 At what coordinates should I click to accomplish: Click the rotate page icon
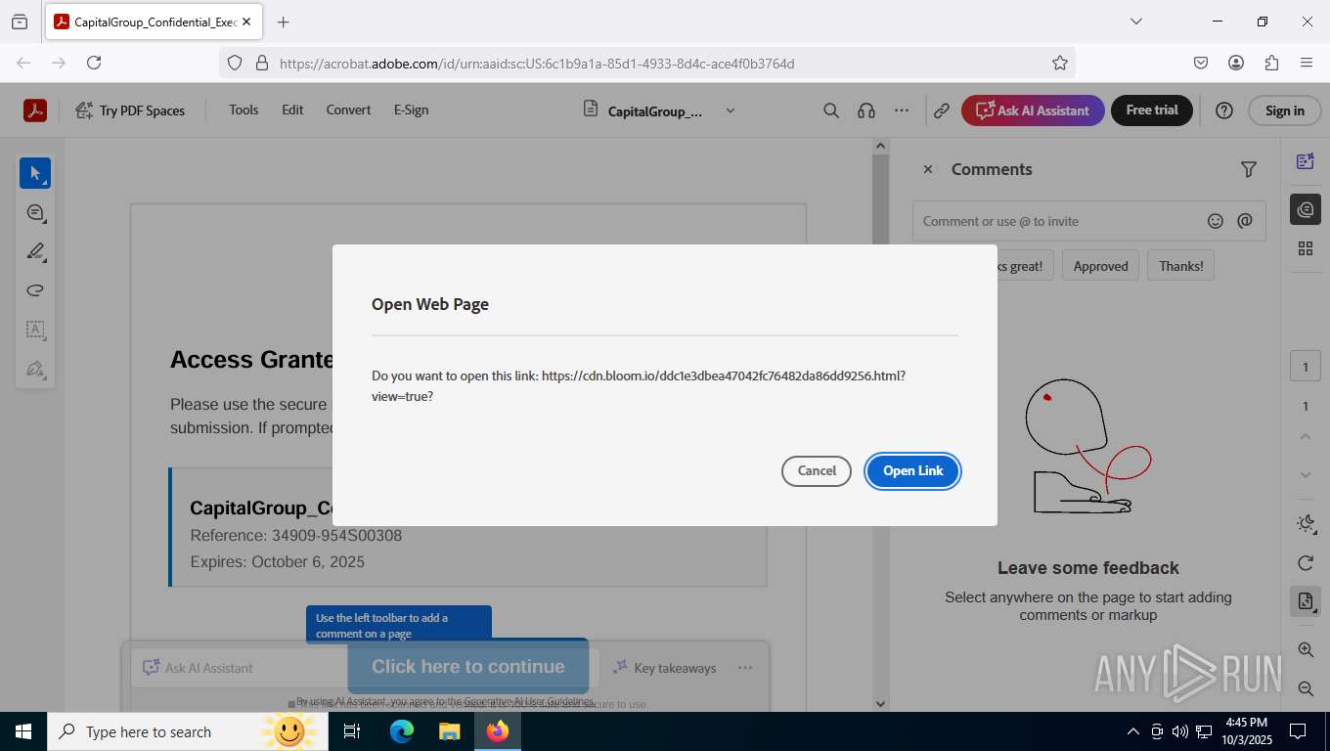1305,562
